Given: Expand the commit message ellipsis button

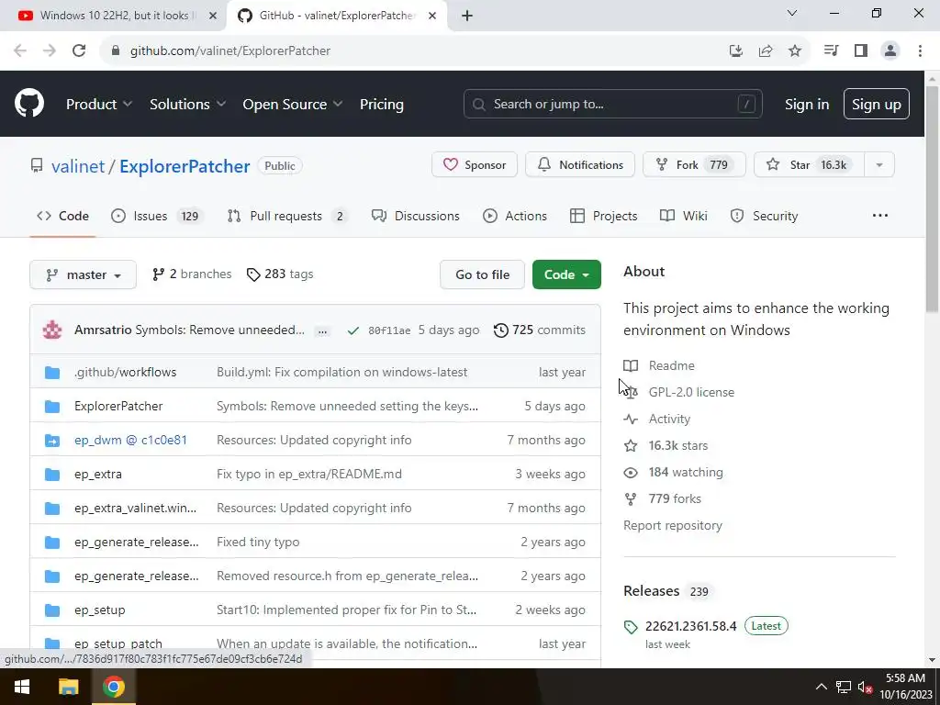Looking at the screenshot, I should pyautogui.click(x=322, y=330).
